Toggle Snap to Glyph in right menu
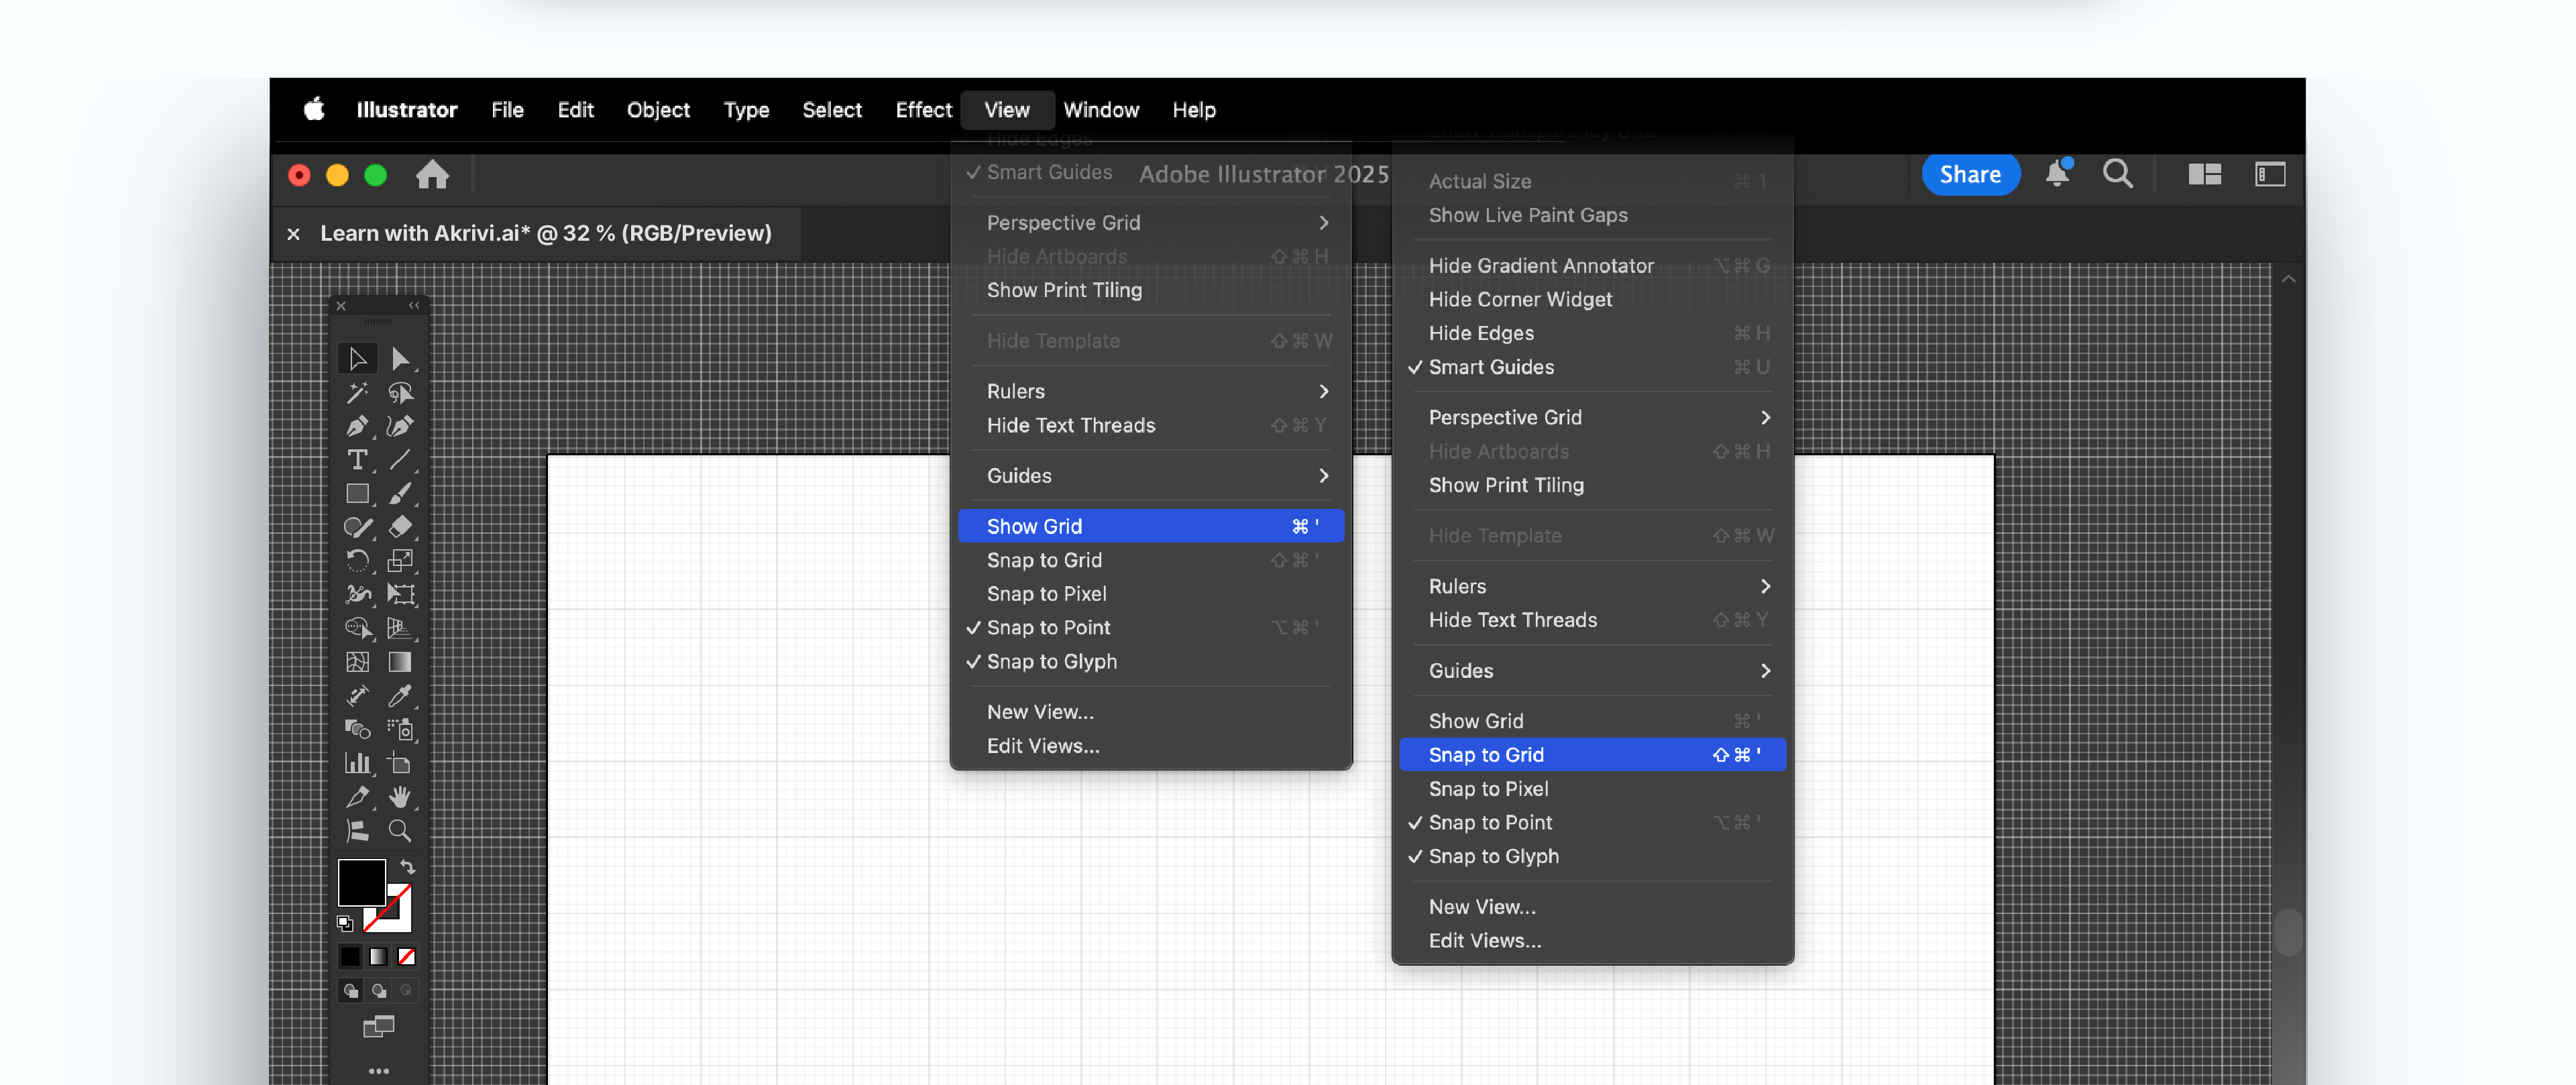The image size is (2576, 1085). coord(1592,857)
